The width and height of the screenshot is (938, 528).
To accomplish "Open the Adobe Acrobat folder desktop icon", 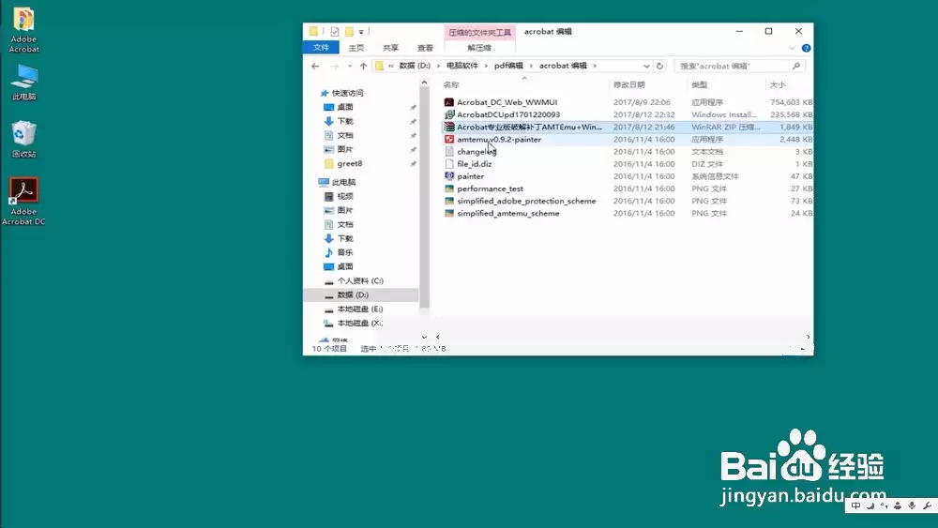I will [x=24, y=30].
